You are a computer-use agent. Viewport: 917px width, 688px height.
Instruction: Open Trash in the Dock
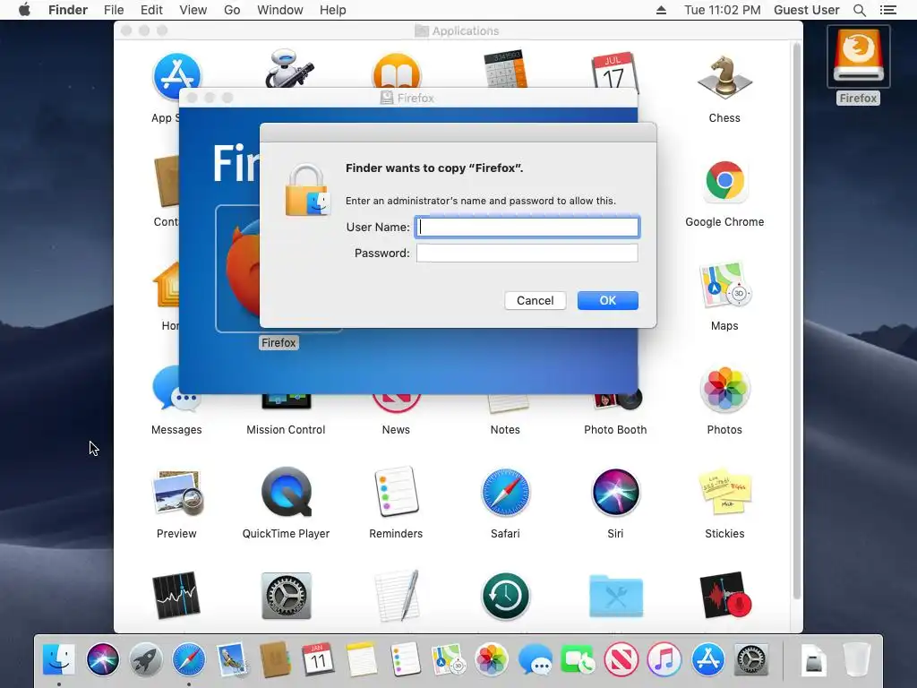(x=857, y=660)
